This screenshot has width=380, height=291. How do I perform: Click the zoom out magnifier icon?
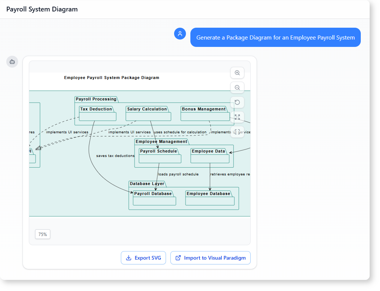coord(237,88)
